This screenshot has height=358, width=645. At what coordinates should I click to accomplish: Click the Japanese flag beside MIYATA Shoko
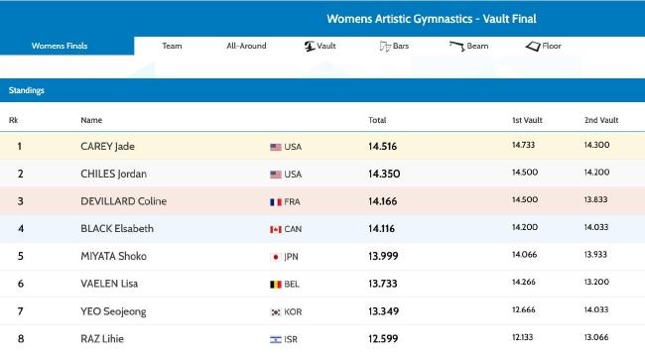coord(276,257)
